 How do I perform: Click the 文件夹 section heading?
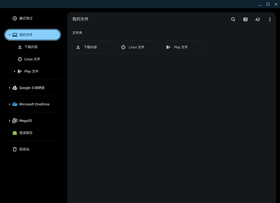[x=77, y=33]
